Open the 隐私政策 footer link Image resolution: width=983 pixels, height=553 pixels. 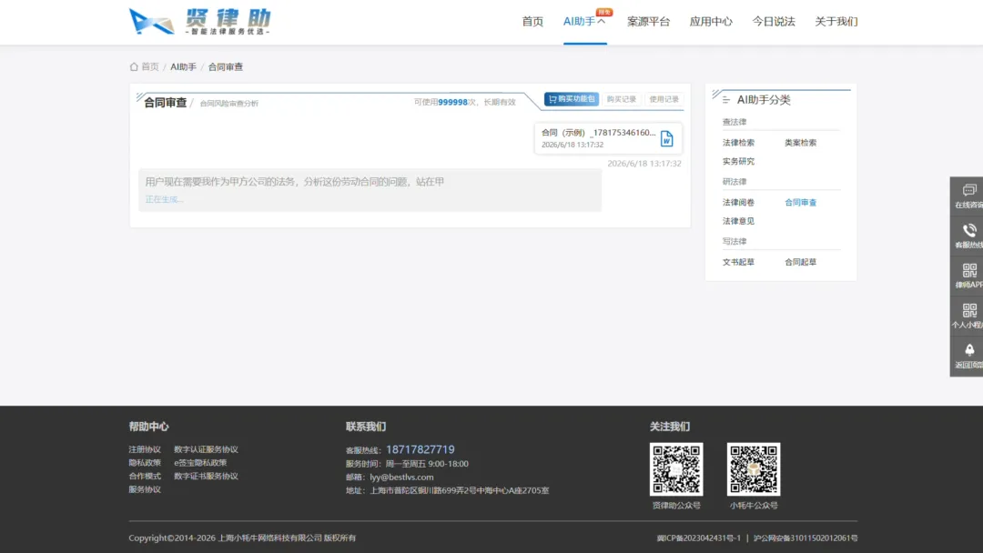pos(145,463)
